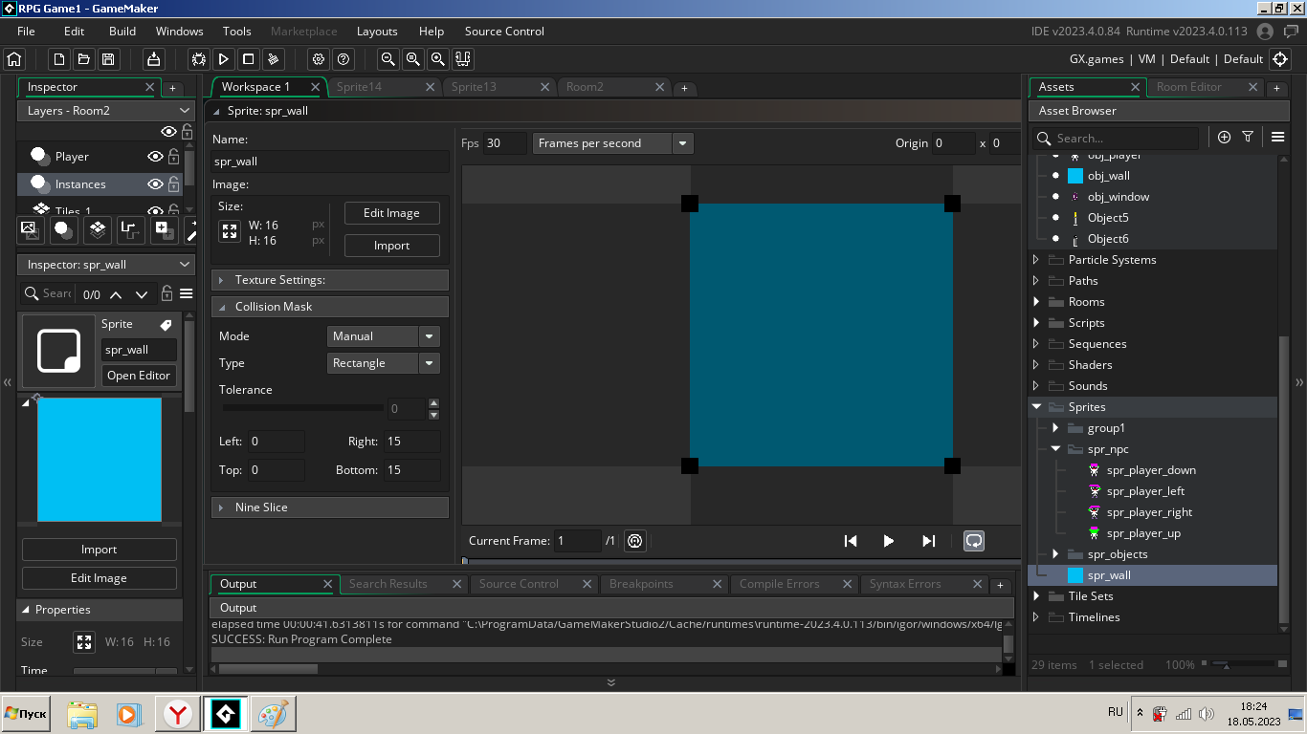Switch to the Room2 workspace tab

585,87
